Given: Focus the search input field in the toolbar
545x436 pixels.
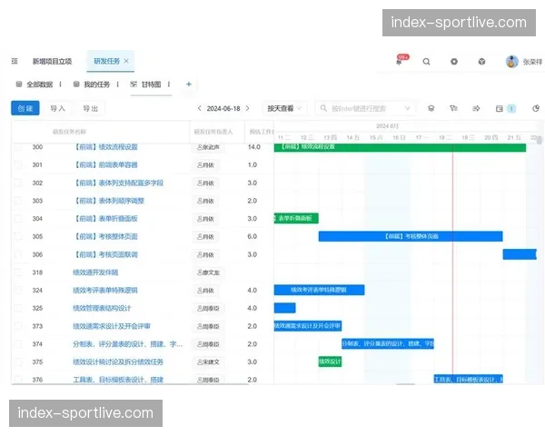Looking at the screenshot, I should (x=367, y=108).
